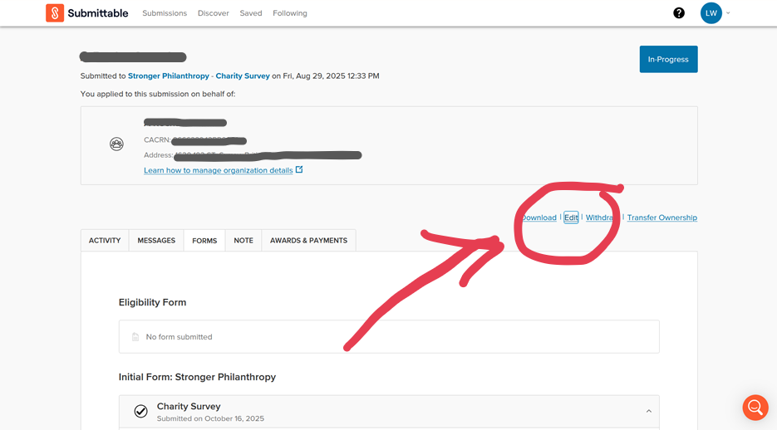This screenshot has height=430, width=777.
Task: Click the Transfer Ownership link
Action: 661,217
